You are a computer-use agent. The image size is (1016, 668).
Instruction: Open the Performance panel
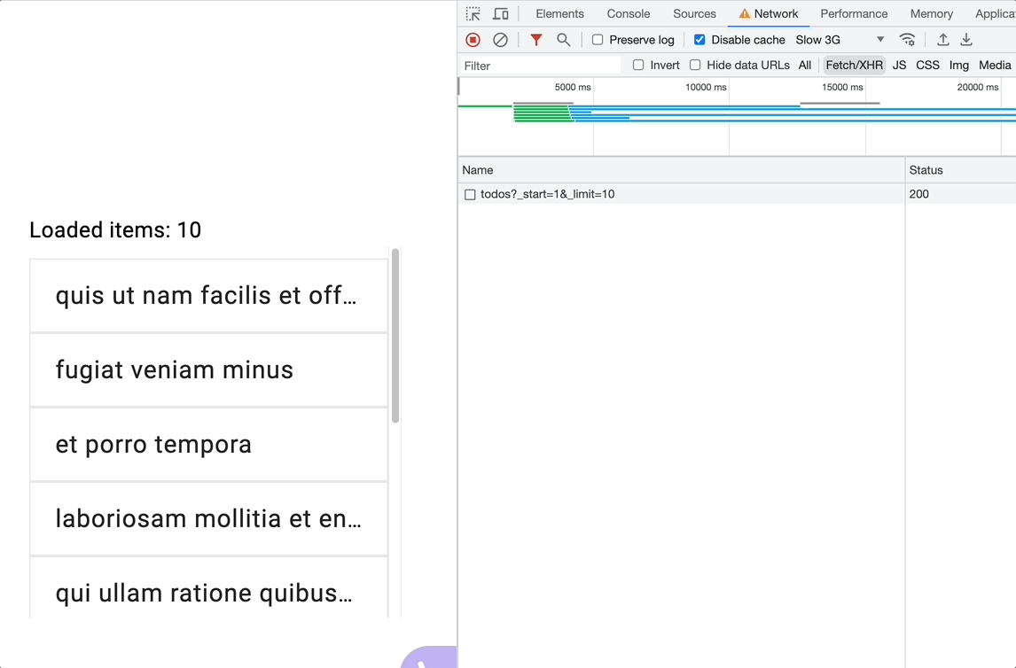(x=853, y=13)
